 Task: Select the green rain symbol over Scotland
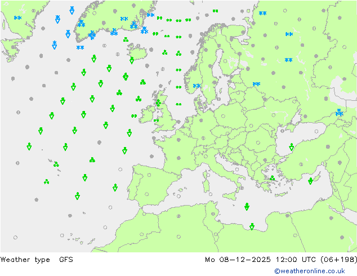click(x=158, y=103)
